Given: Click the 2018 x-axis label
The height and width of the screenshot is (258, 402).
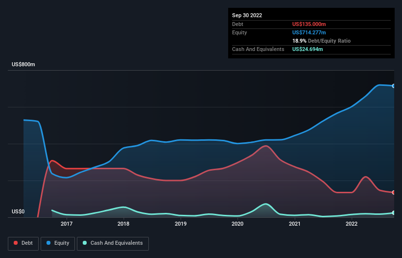Looking at the screenshot, I should [123, 224].
